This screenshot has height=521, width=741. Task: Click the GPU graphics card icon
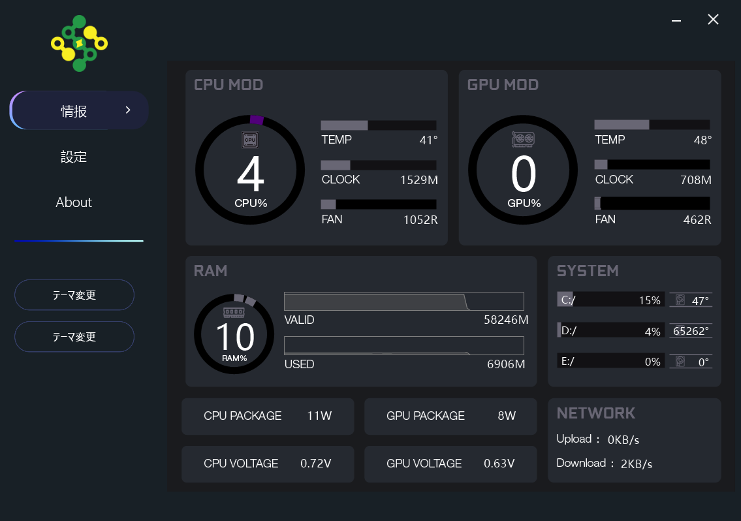[523, 139]
